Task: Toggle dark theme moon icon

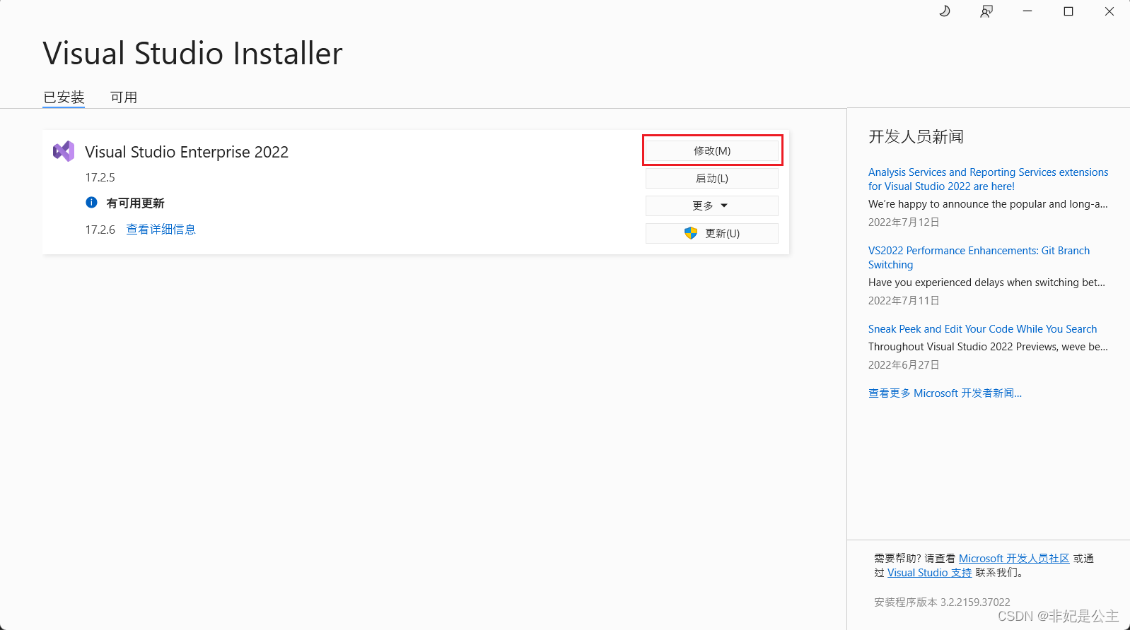Action: 945,11
